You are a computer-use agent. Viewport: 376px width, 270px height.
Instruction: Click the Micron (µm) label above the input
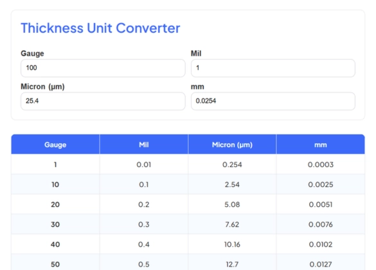(x=42, y=87)
